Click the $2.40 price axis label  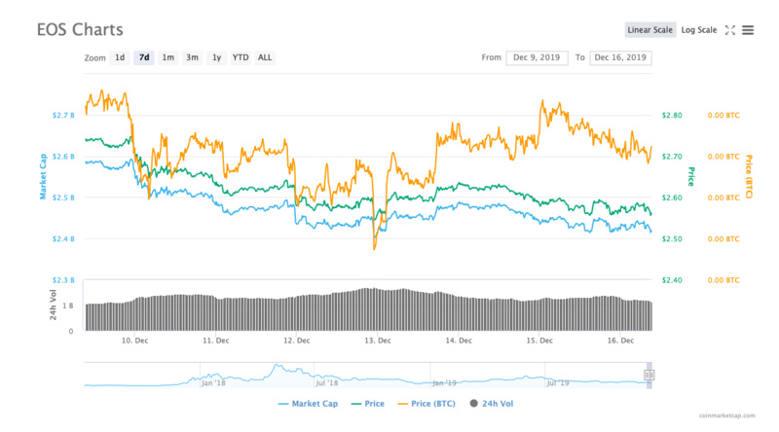[672, 280]
